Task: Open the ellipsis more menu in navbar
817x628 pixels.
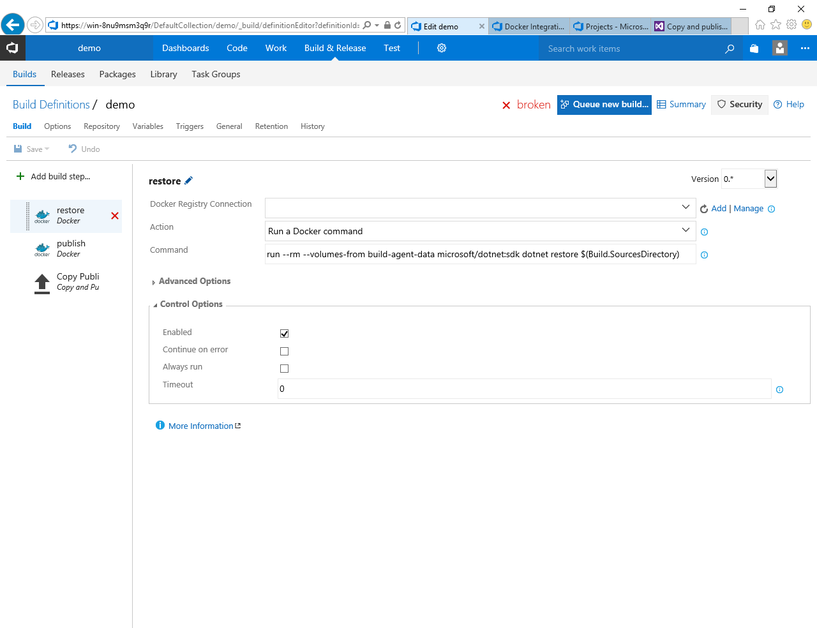Action: 805,49
